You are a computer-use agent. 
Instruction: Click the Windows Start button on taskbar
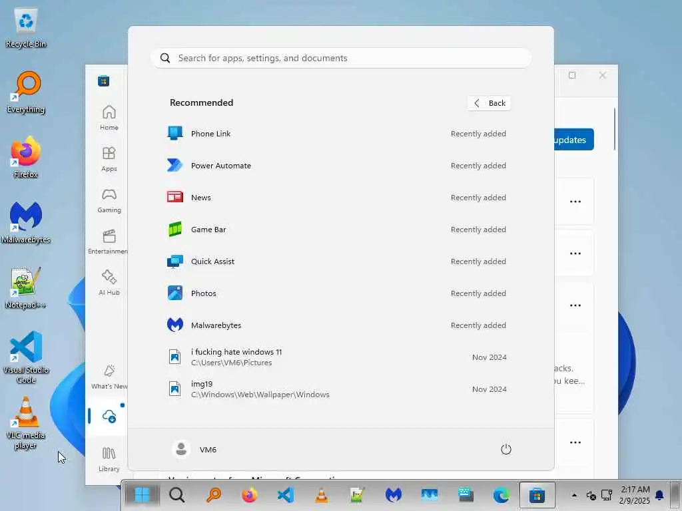[142, 495]
